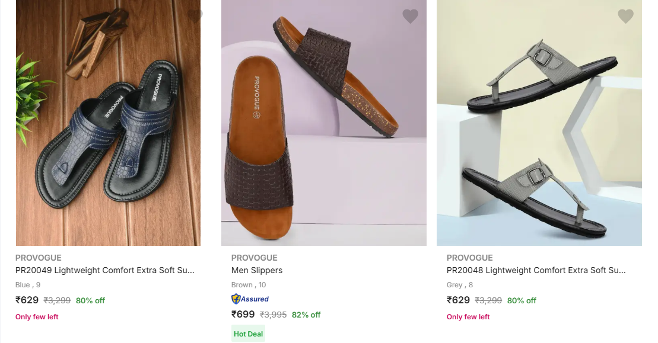Click PROVOGUE brand name above blue sandals
The width and height of the screenshot is (658, 343).
click(x=39, y=258)
